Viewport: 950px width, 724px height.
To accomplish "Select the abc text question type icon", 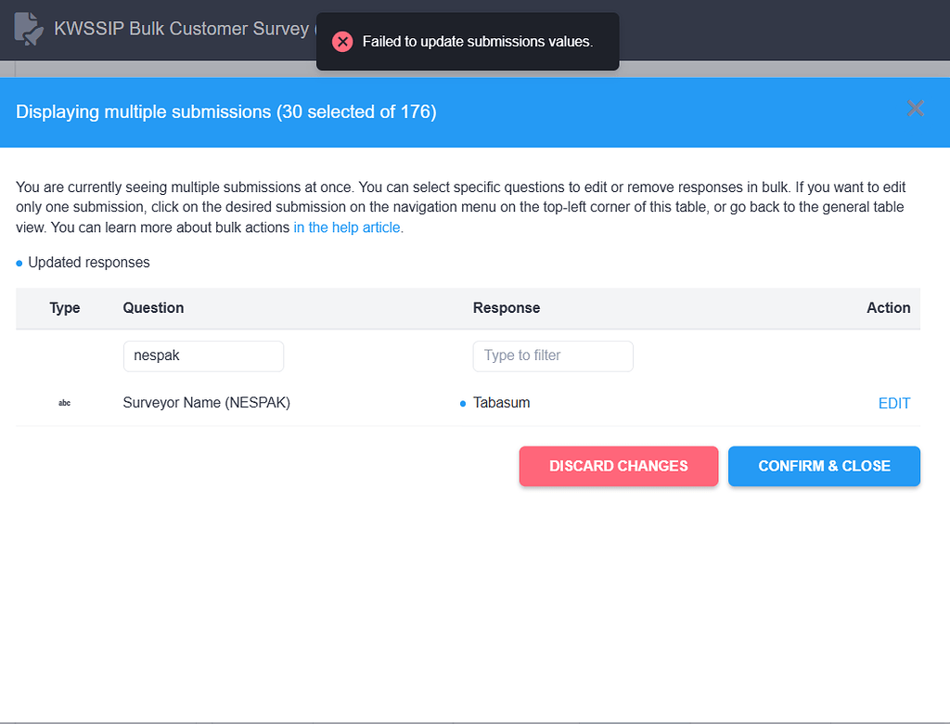I will (x=64, y=404).
